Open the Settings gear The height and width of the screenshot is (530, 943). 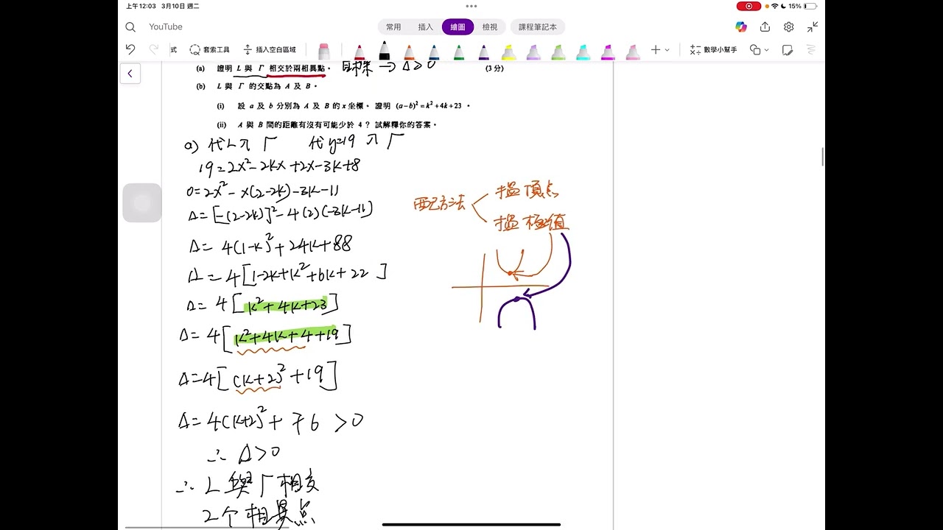tap(789, 26)
